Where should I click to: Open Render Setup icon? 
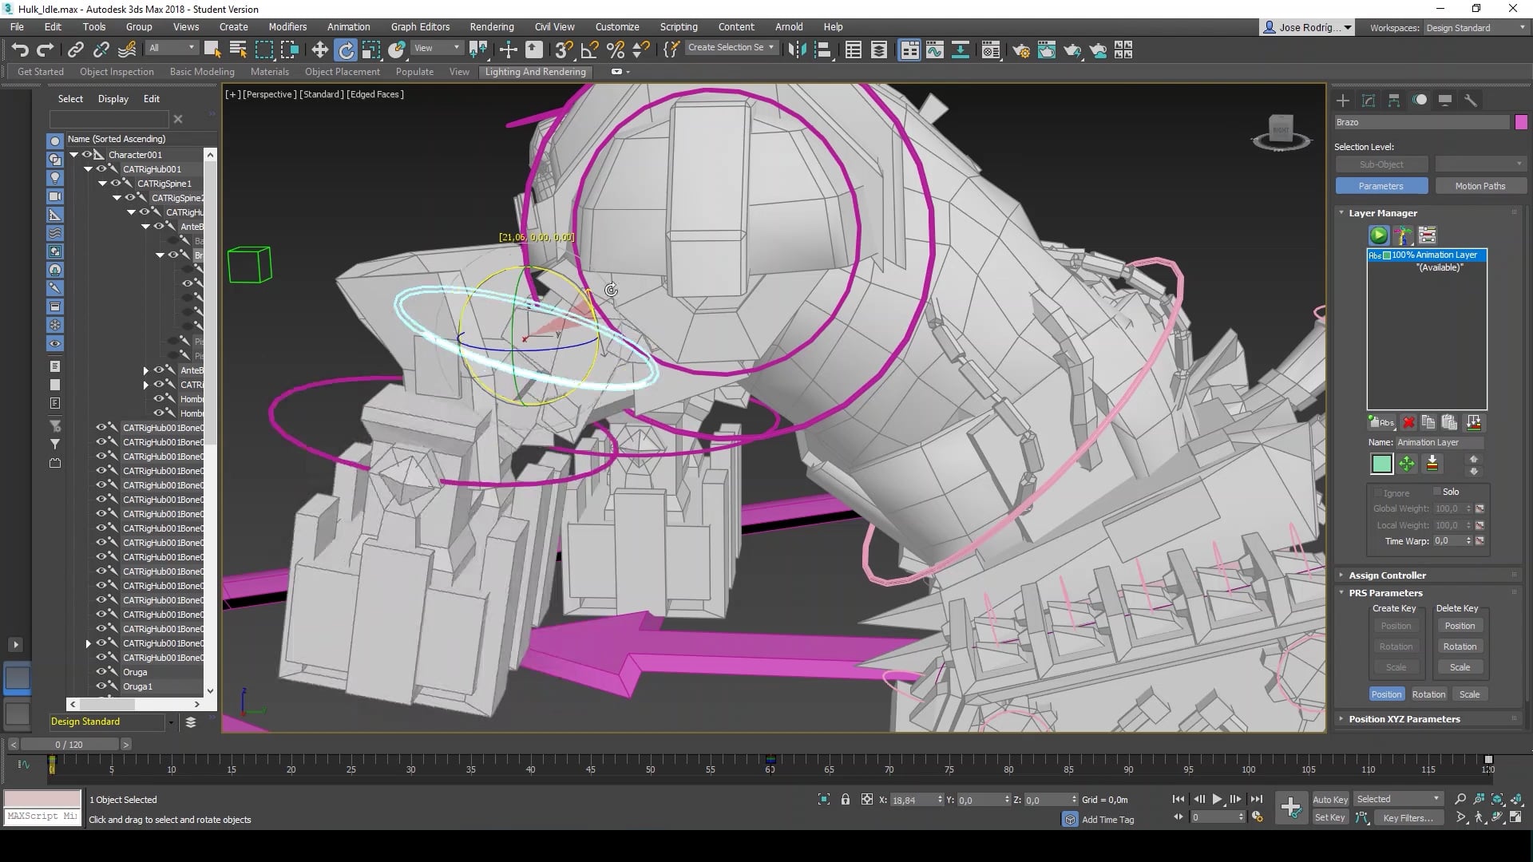coord(1021,50)
